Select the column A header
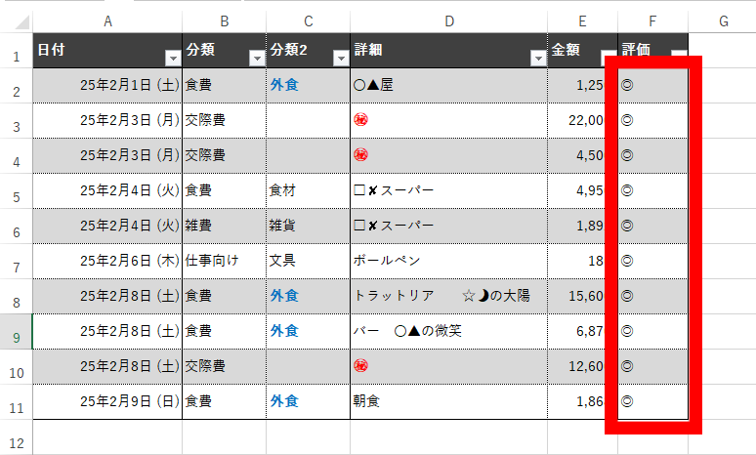Screen dimensions: 756x455 [x=107, y=21]
